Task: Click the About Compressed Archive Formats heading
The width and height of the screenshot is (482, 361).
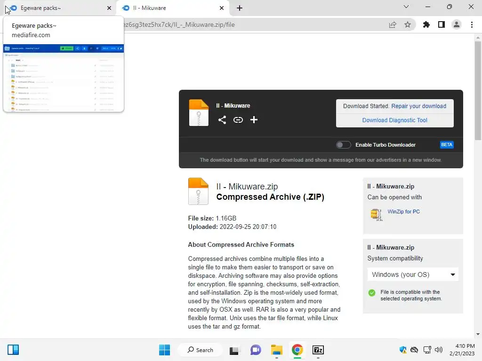Action: 241,244
